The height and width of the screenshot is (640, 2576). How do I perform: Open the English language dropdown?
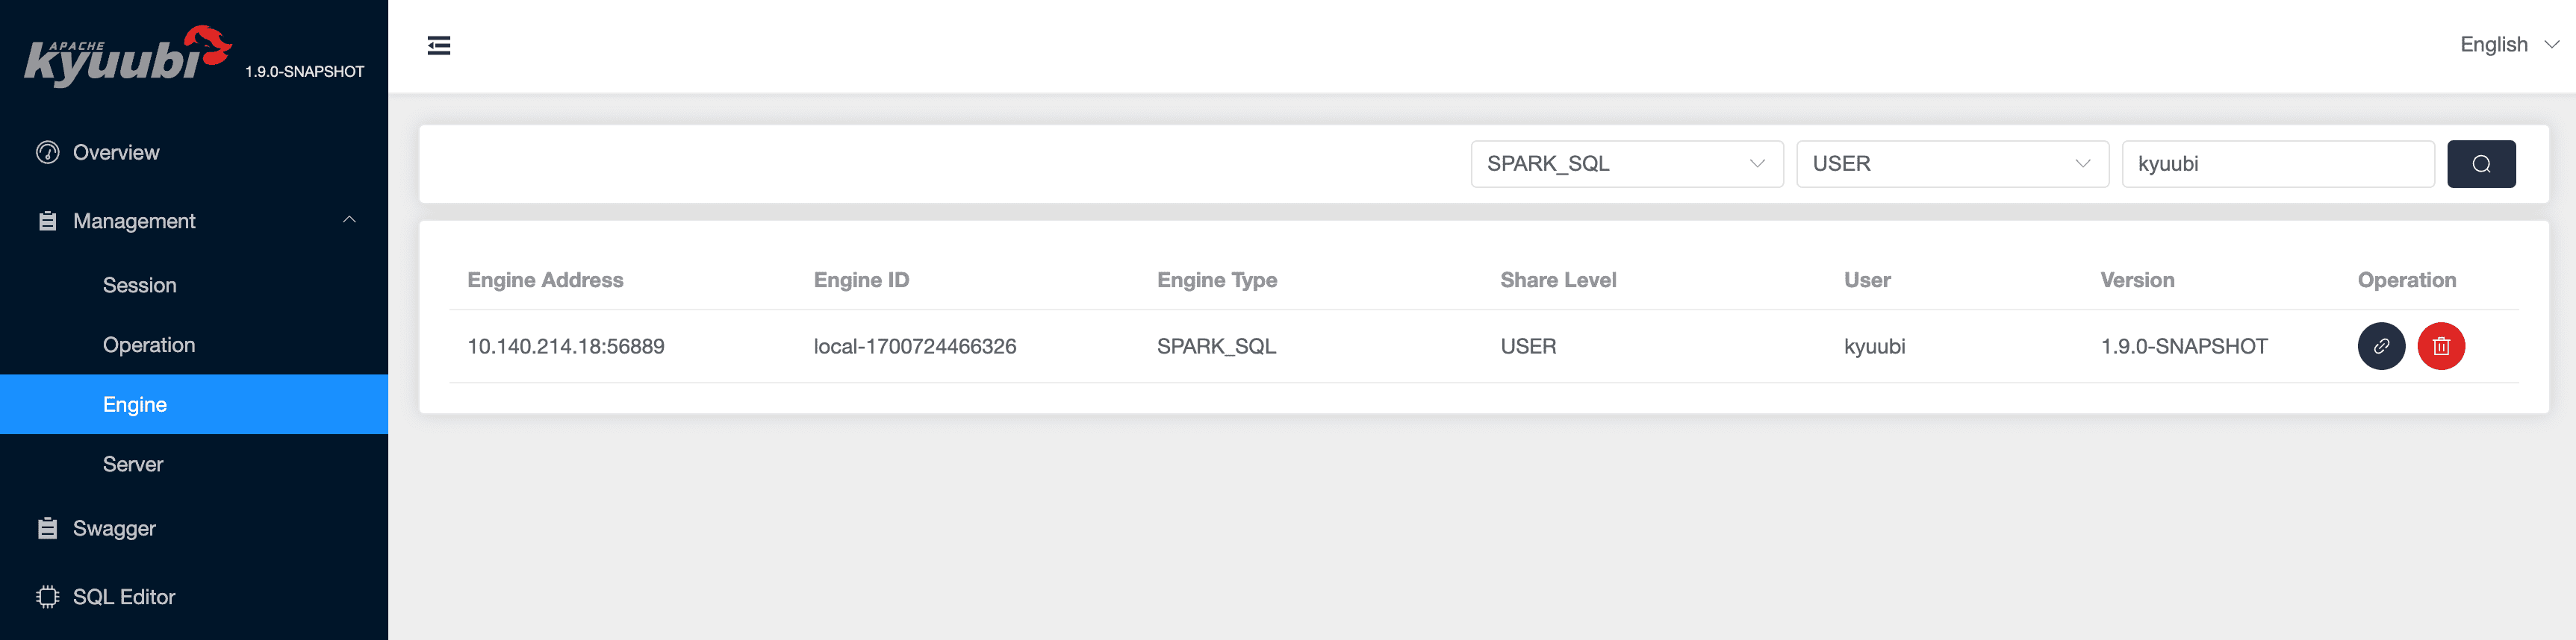pyautogui.click(x=2507, y=45)
